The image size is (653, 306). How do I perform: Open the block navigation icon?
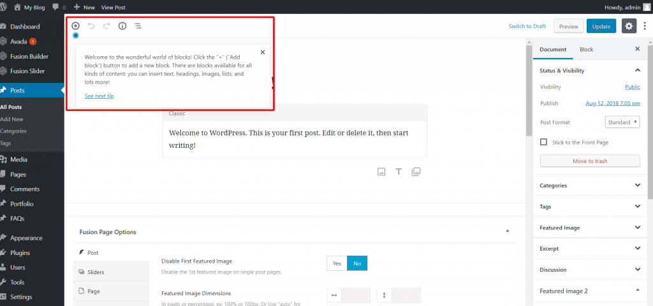(x=138, y=25)
